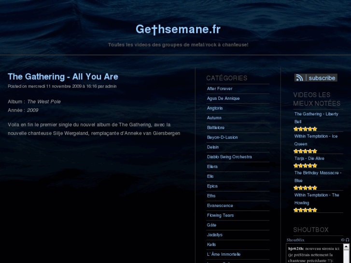Click star rating under Tarja - Die Alive
Screen dimensions: 351x263
point(305,166)
